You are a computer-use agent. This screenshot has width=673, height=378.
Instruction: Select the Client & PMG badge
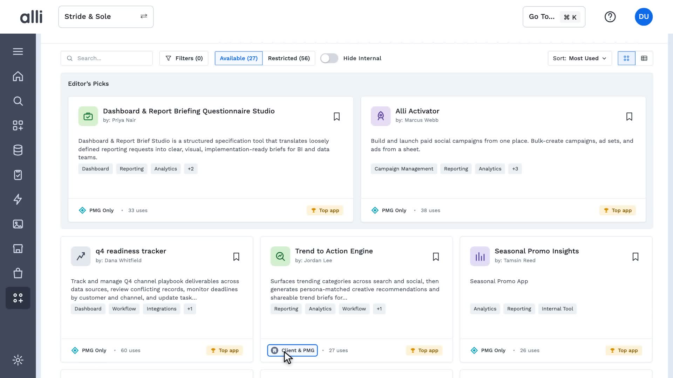coord(292,350)
